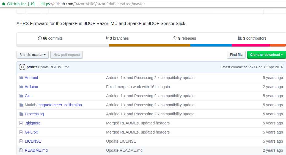Viewport: 286px width, 155px height.
Task: Open the GPL.txt file
Action: coord(31,132)
